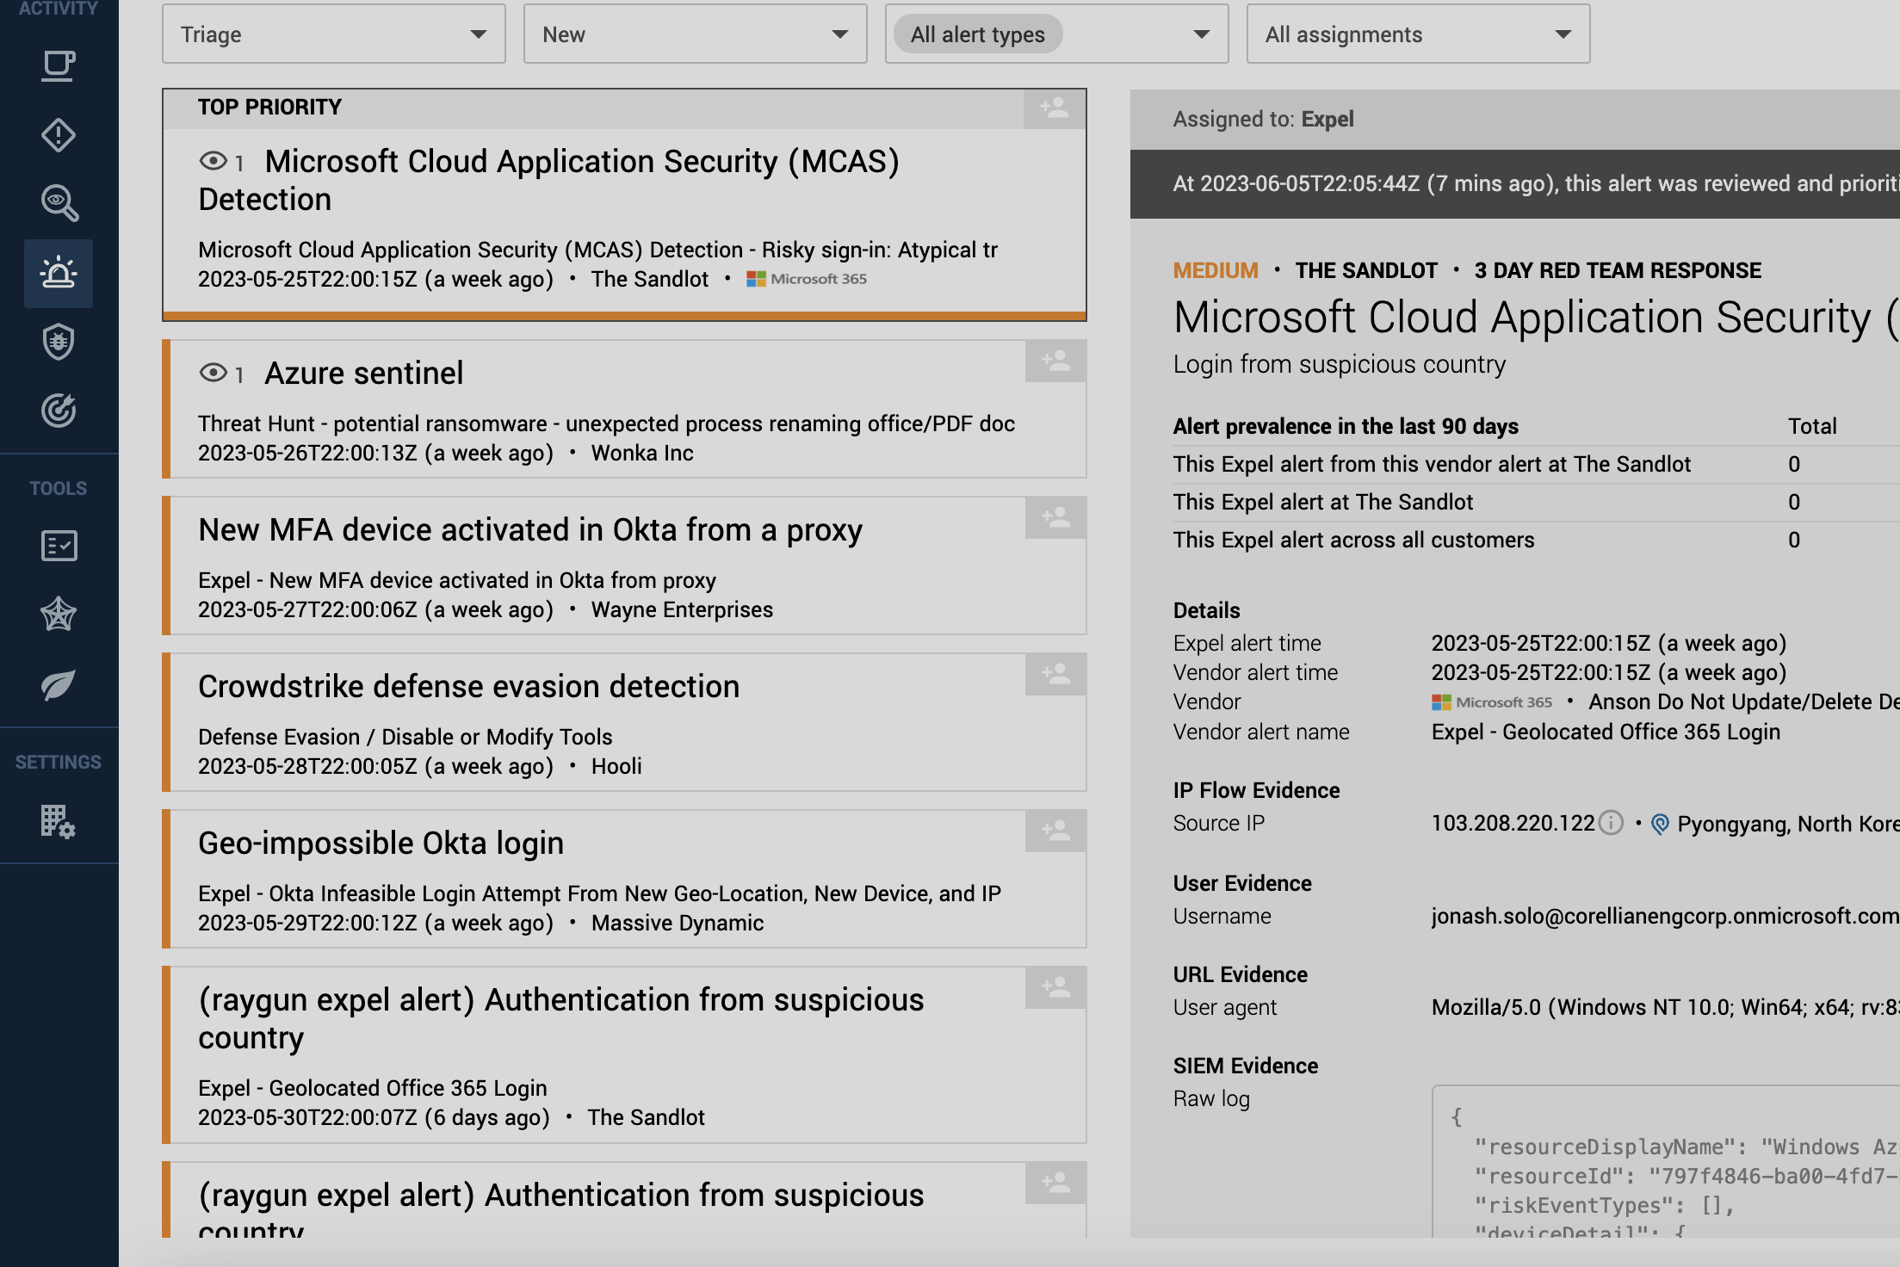Viewport: 1900px width, 1267px height.
Task: Toggle eye watcher icon on MCAS alert
Action: pos(213,161)
